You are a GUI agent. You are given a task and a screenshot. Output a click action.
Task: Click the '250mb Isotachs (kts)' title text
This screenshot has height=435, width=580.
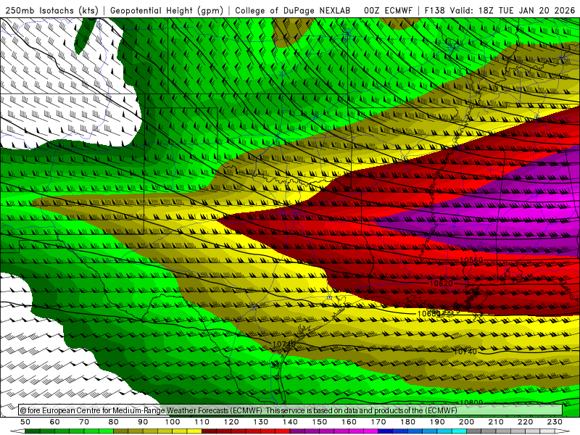(x=51, y=10)
